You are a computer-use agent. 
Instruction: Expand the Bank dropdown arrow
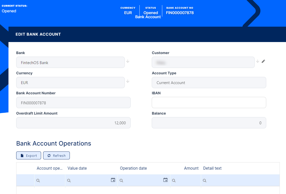128,61
